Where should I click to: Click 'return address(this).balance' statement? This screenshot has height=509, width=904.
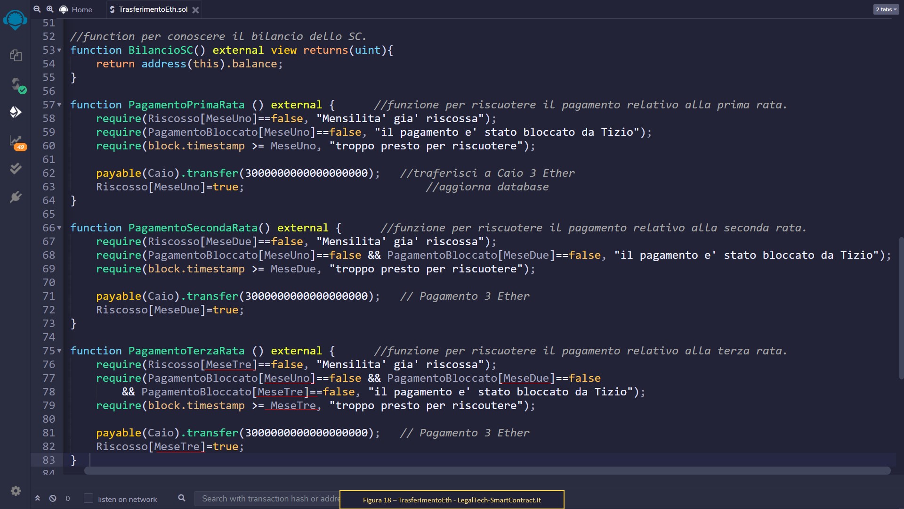(189, 64)
